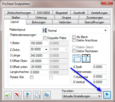
Task: Select the Zinklochbohrungen tab
Action: [19, 13]
